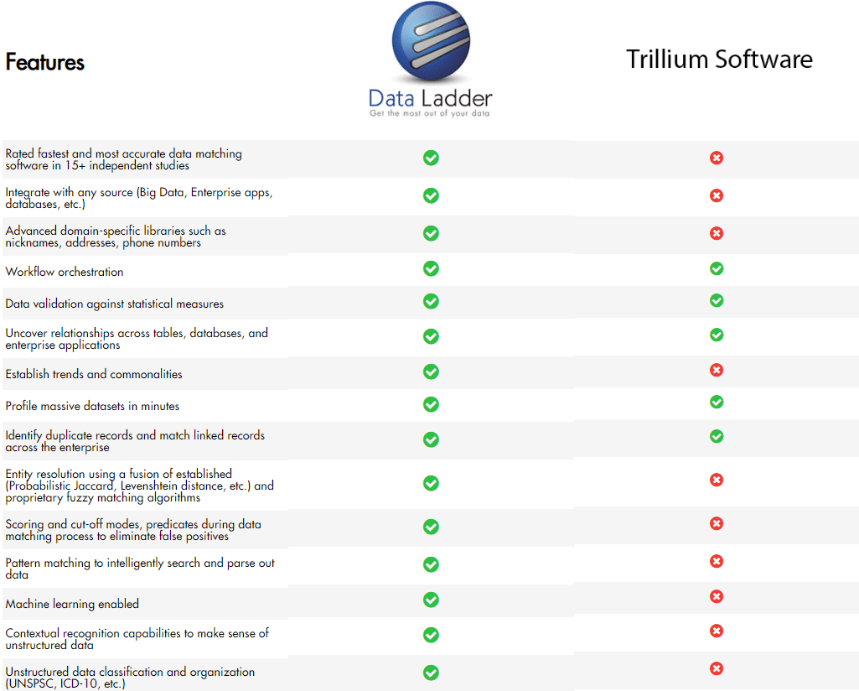Click Data Ladder check for Unstructured data classification
The width and height of the screenshot is (859, 691).
point(431,673)
